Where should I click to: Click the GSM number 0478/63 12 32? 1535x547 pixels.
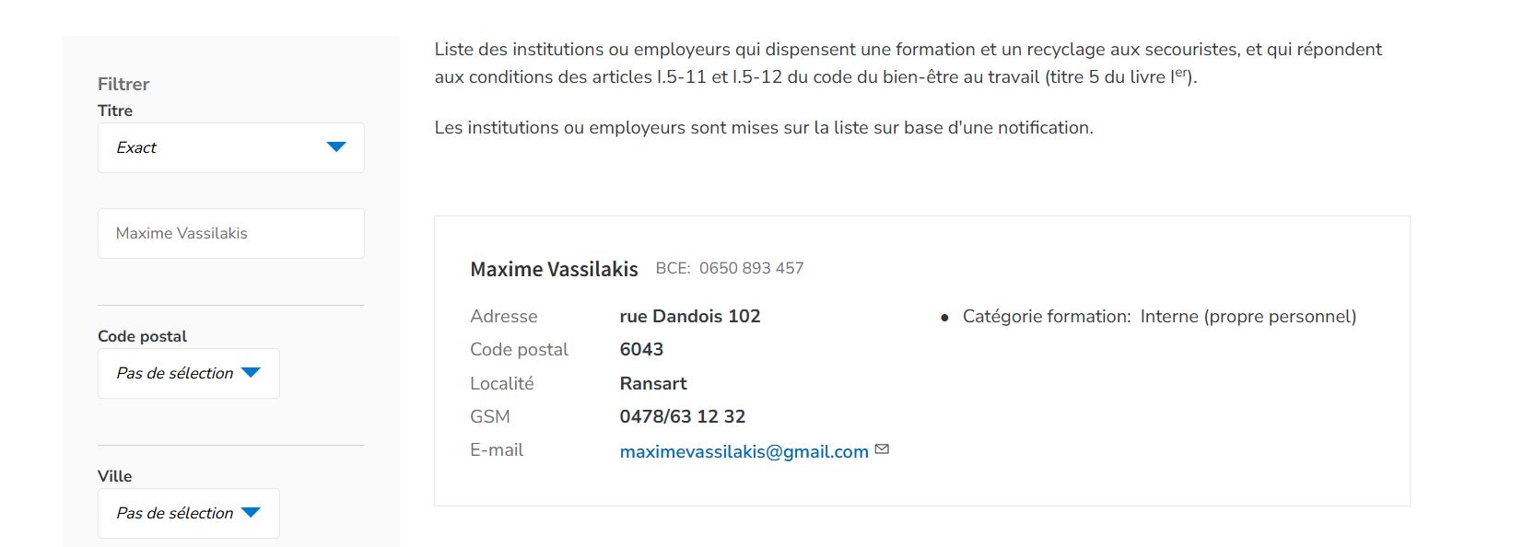[x=683, y=416]
